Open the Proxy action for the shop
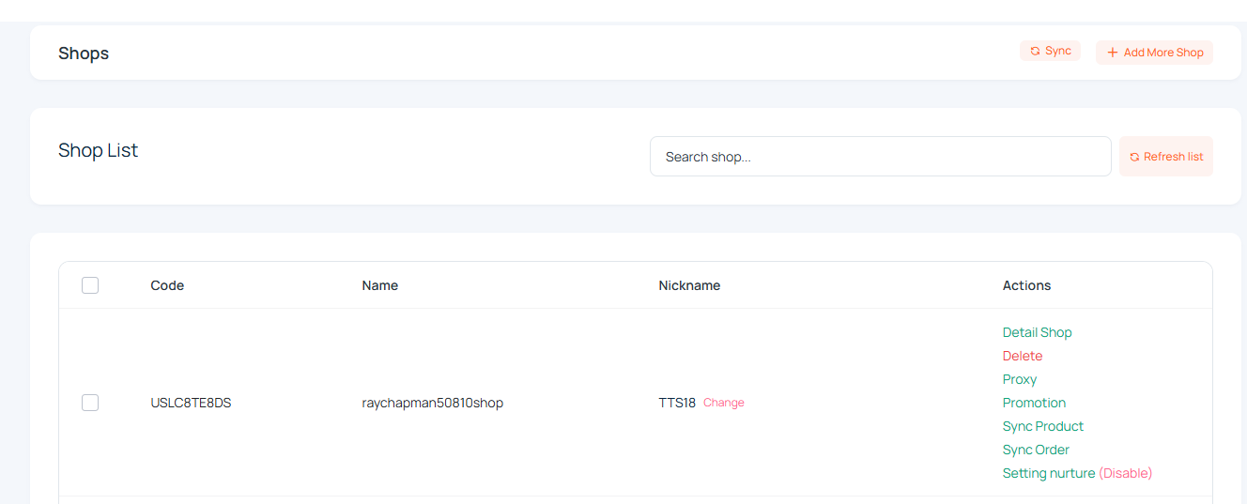Viewport: 1247px width, 504px height. (x=1019, y=379)
